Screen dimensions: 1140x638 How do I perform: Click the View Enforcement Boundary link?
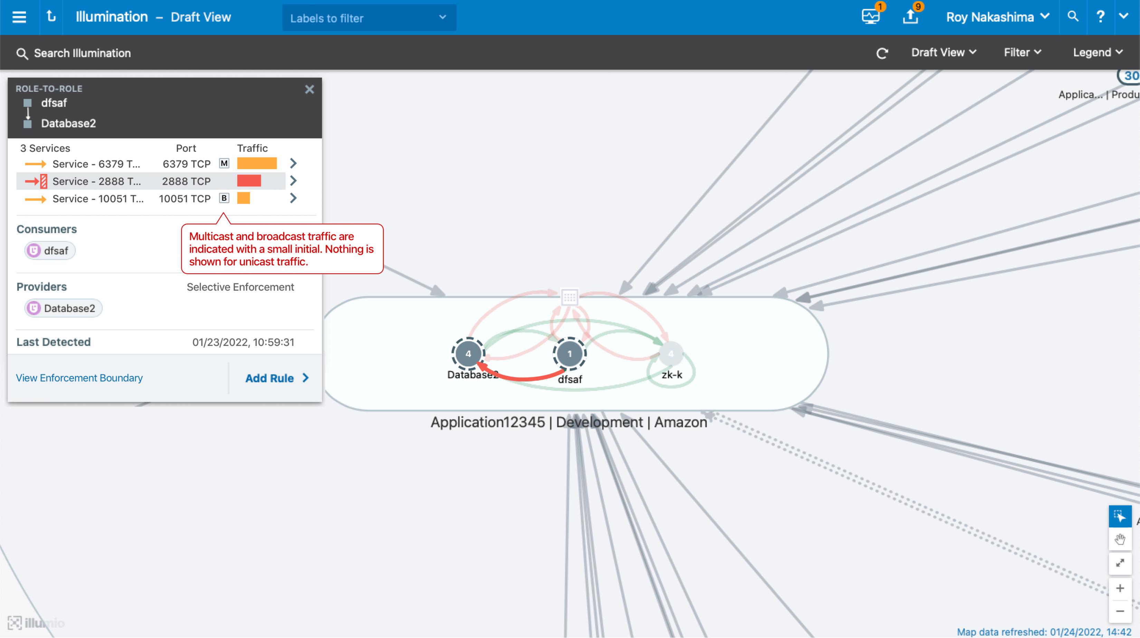[x=79, y=378]
